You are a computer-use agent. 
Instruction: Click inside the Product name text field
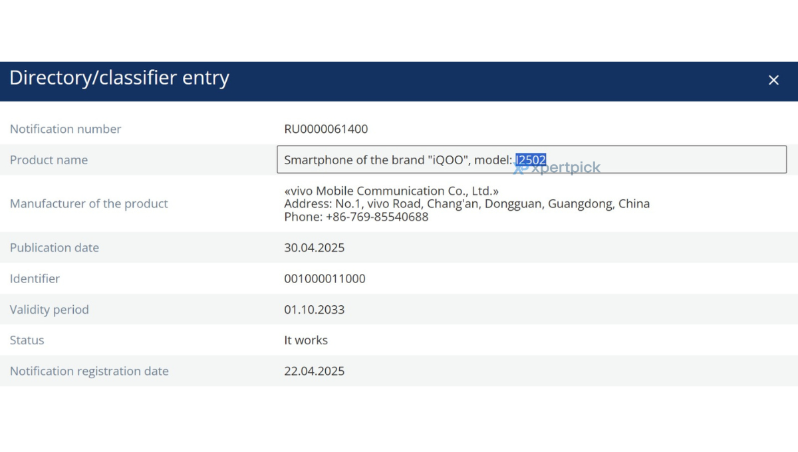pyautogui.click(x=531, y=160)
